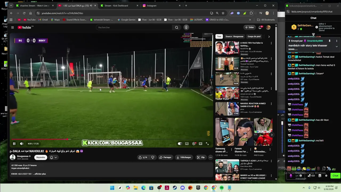The height and width of the screenshot is (192, 341).
Task: Open the tab search dropdown in Chrome
Action: [11, 6]
